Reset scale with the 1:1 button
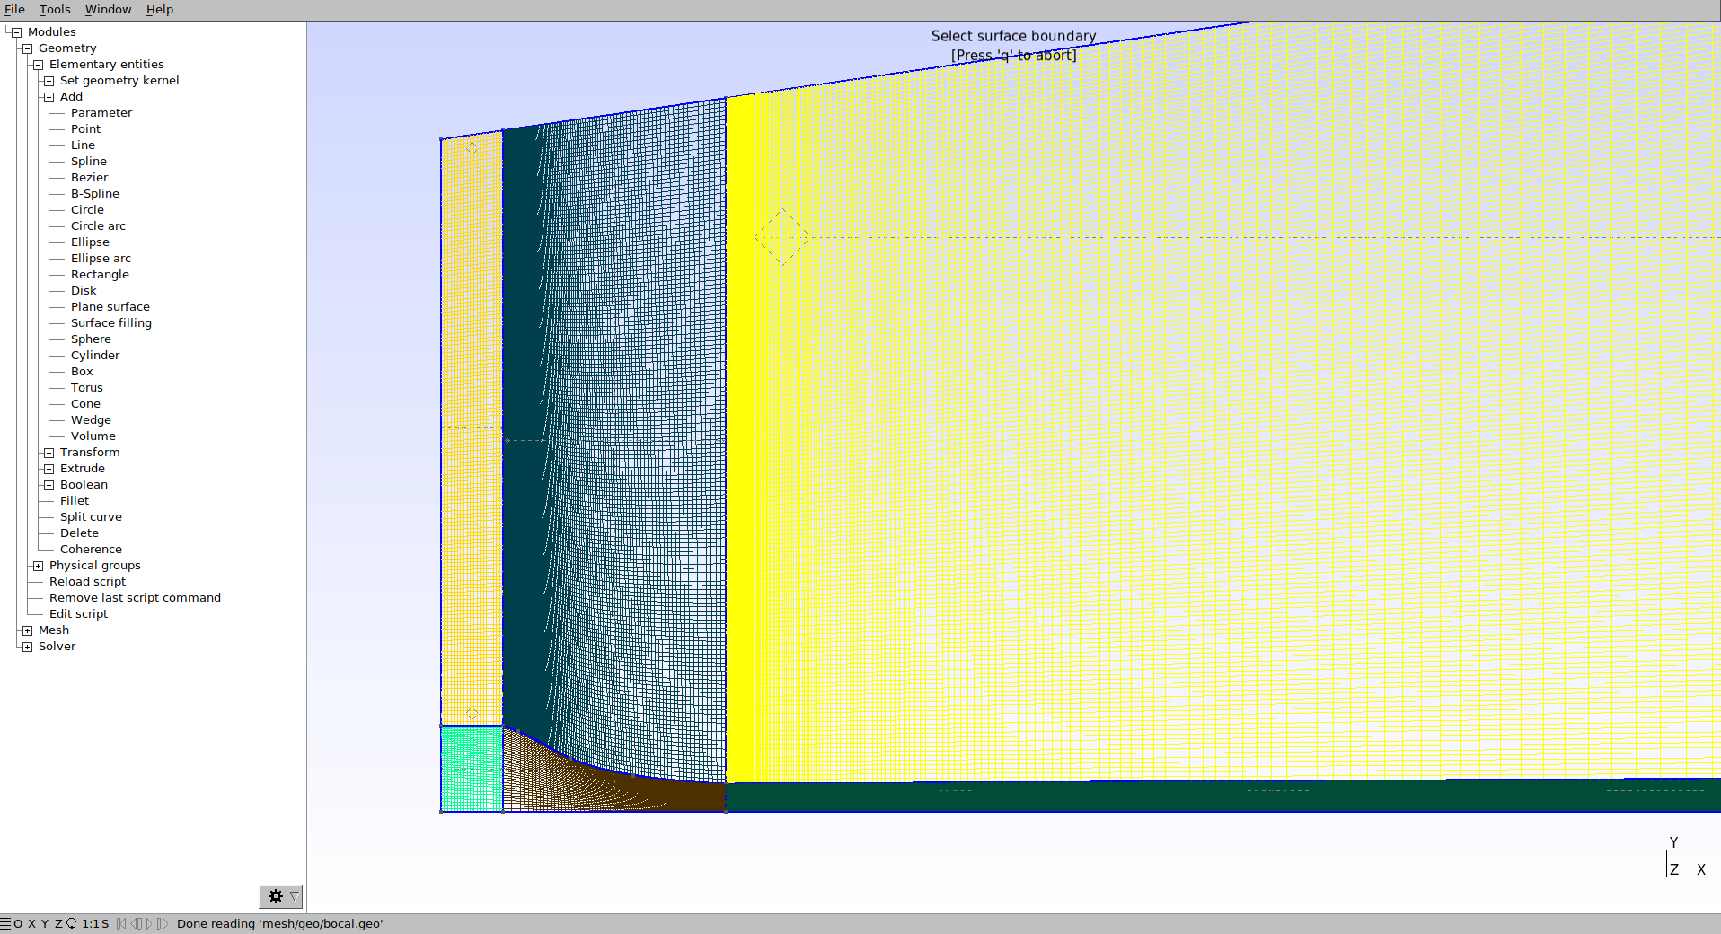1721x934 pixels. point(90,923)
